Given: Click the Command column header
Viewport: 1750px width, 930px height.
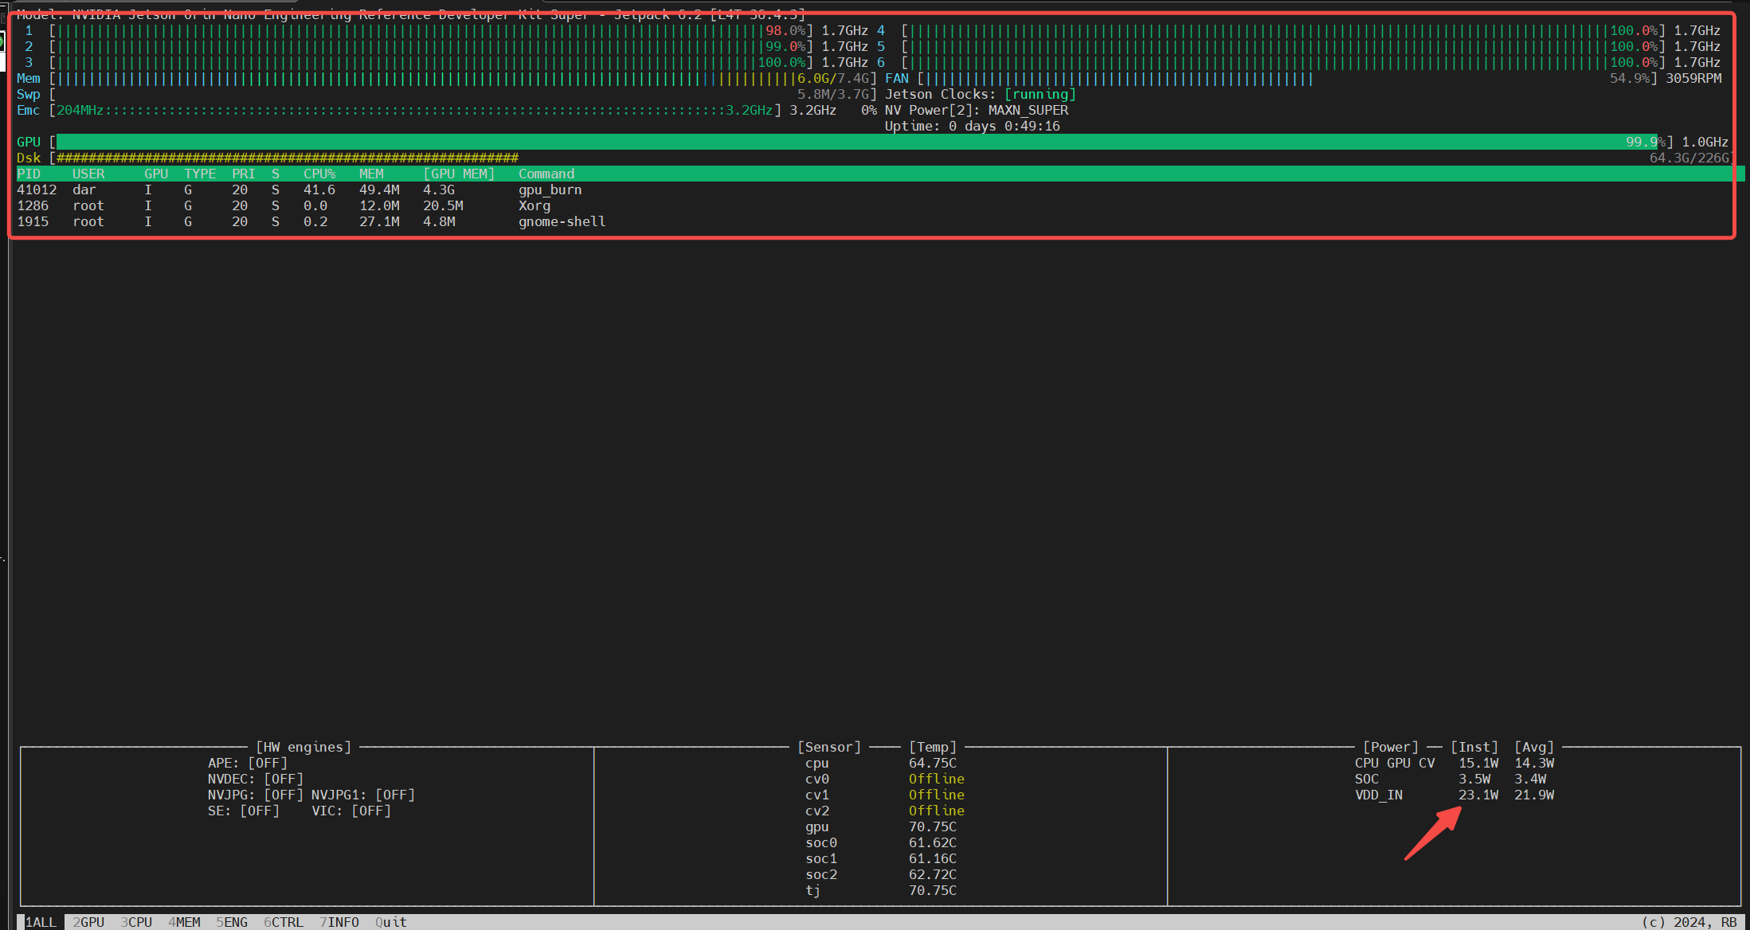Looking at the screenshot, I should [x=546, y=174].
